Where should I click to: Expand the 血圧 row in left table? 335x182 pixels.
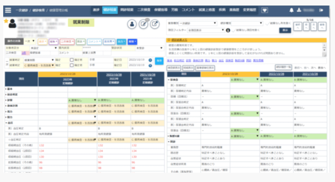6,123
